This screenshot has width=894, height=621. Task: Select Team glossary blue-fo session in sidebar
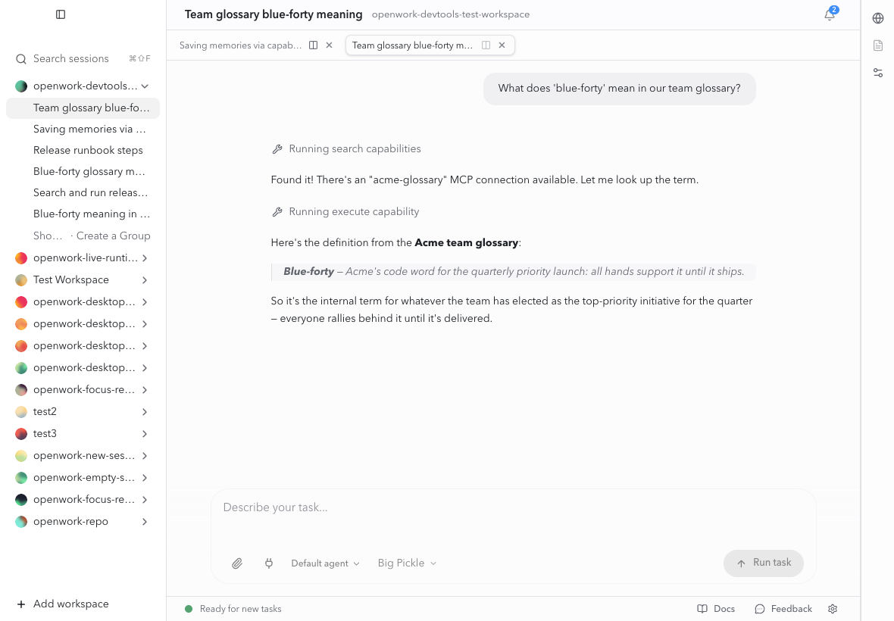(x=83, y=108)
